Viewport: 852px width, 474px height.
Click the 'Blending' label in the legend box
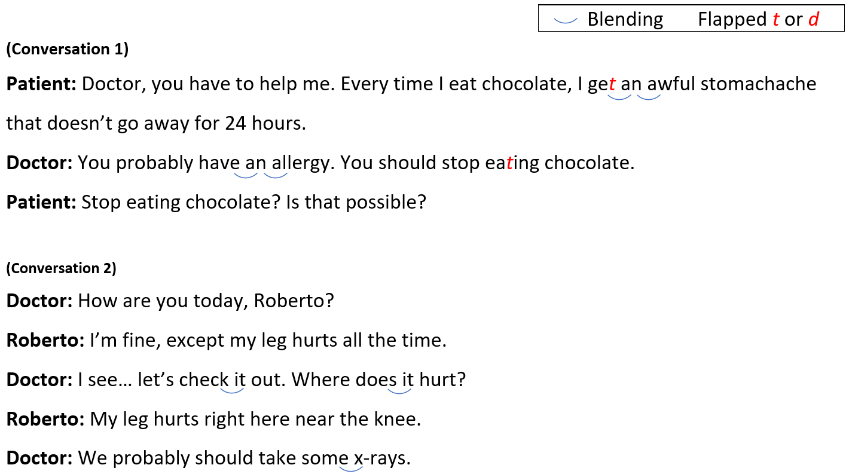[x=625, y=20]
